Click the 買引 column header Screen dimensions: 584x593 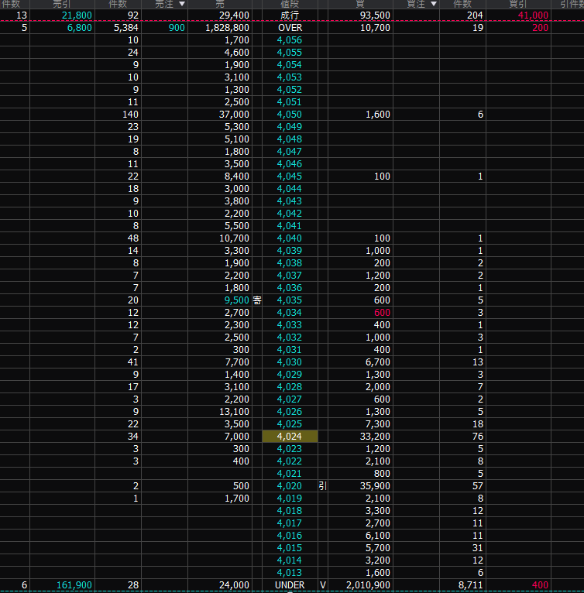click(518, 4)
